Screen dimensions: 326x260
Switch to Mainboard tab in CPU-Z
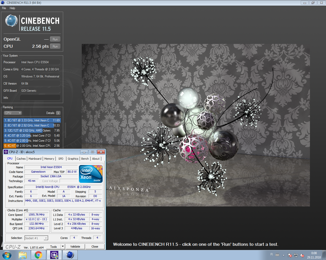[x=35, y=159]
